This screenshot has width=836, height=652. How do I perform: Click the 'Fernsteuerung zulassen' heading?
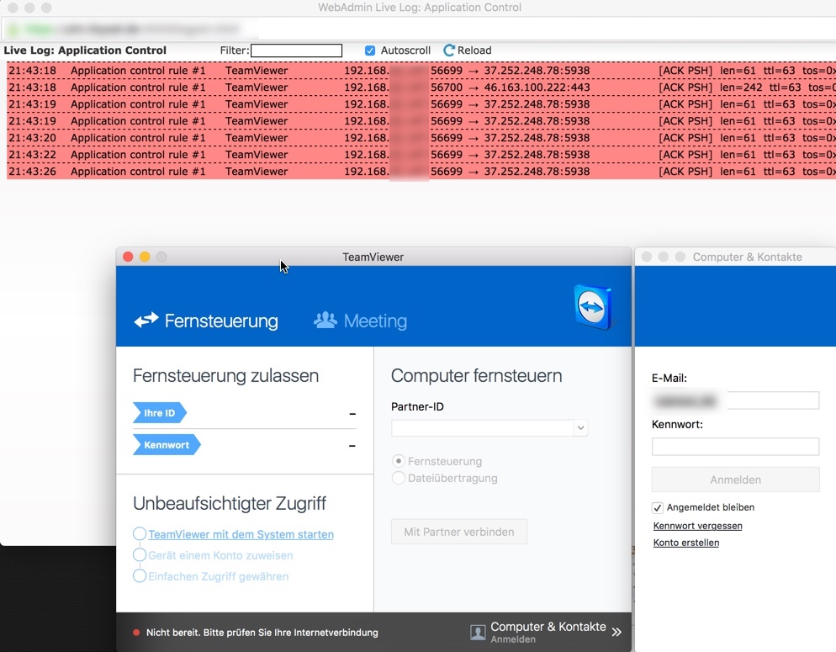click(225, 375)
